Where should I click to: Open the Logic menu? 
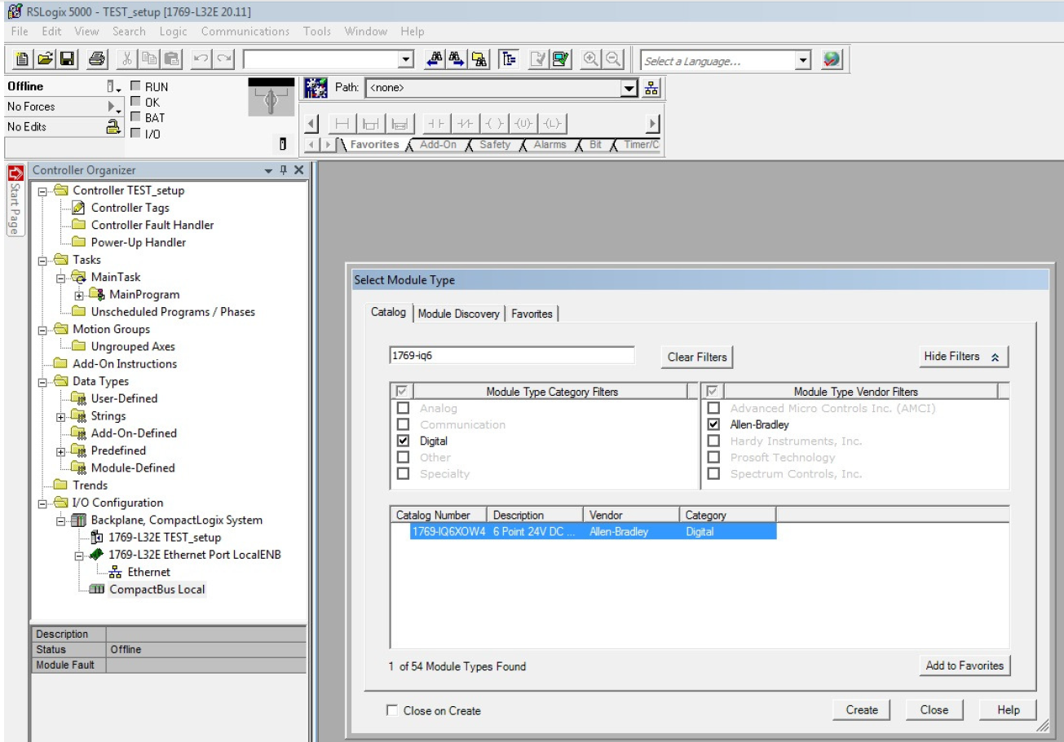pyautogui.click(x=173, y=31)
